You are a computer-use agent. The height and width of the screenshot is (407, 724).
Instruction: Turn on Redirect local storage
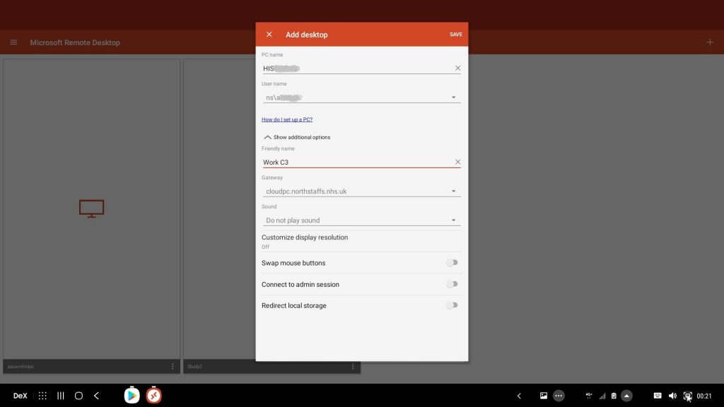click(452, 305)
